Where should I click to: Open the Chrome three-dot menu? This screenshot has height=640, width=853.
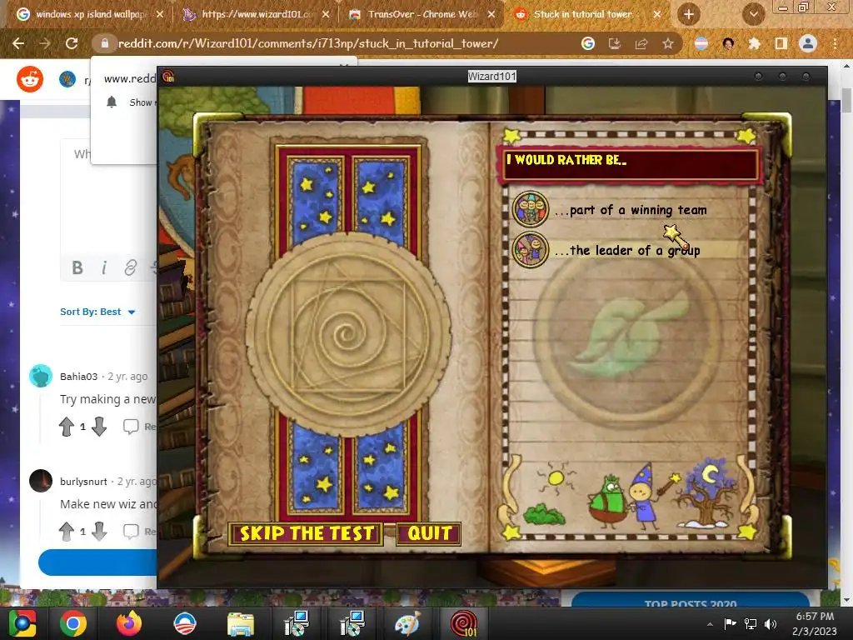[835, 43]
